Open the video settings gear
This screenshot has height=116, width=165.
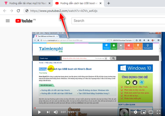pyautogui.click(x=136, y=112)
